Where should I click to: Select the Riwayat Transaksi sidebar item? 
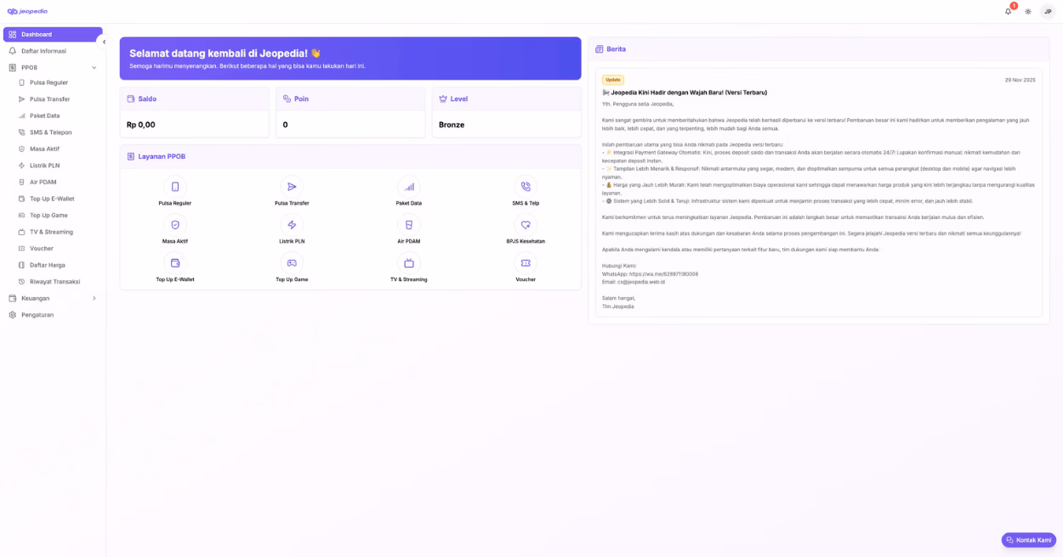click(53, 281)
